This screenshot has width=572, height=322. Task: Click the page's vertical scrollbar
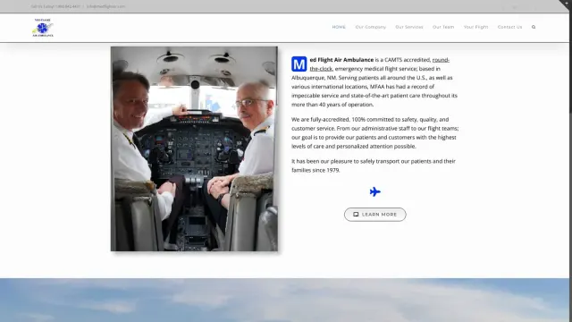tap(570, 161)
